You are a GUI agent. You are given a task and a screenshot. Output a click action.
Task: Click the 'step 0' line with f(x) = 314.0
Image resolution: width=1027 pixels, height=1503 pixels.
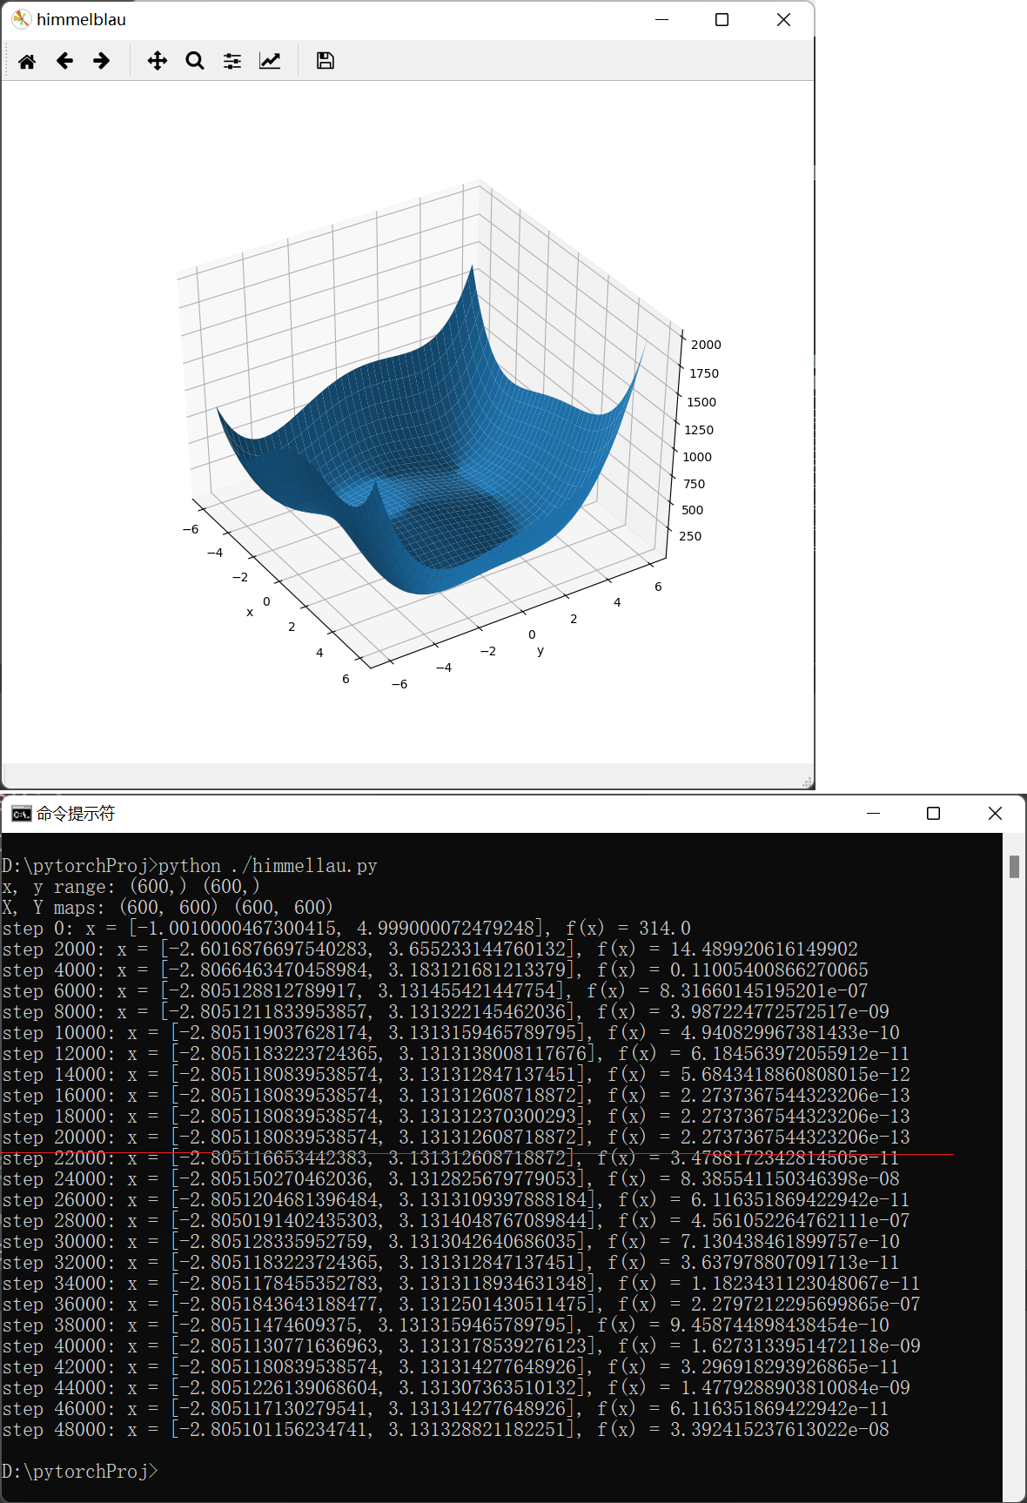tap(346, 929)
